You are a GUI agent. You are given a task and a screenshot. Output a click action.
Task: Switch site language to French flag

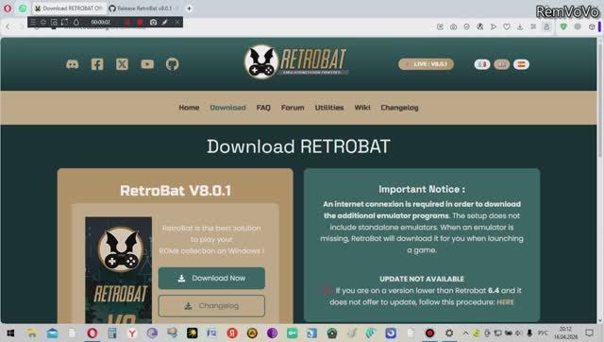(482, 64)
